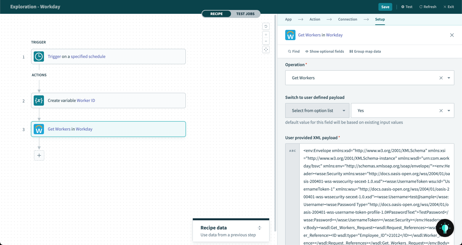Expand the Yes payload dropdown
Screen dimensions: 462x245
tap(449, 110)
